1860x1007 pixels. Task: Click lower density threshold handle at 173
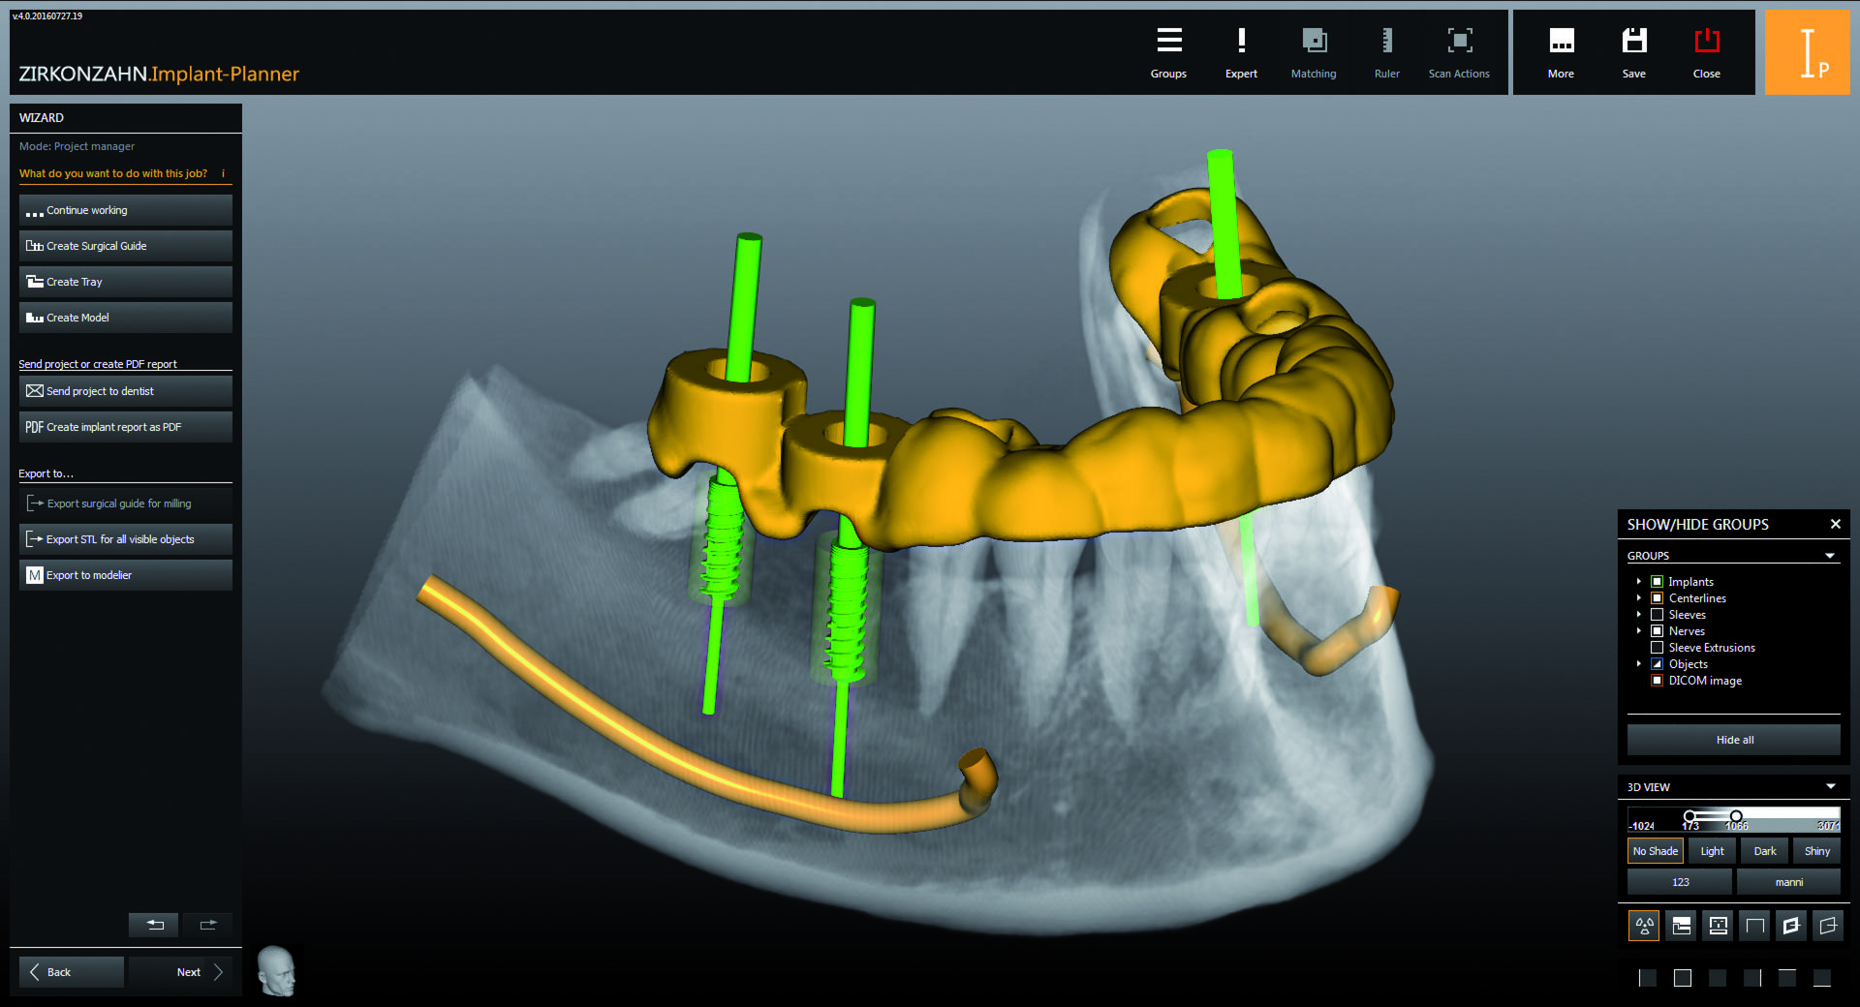(1689, 816)
